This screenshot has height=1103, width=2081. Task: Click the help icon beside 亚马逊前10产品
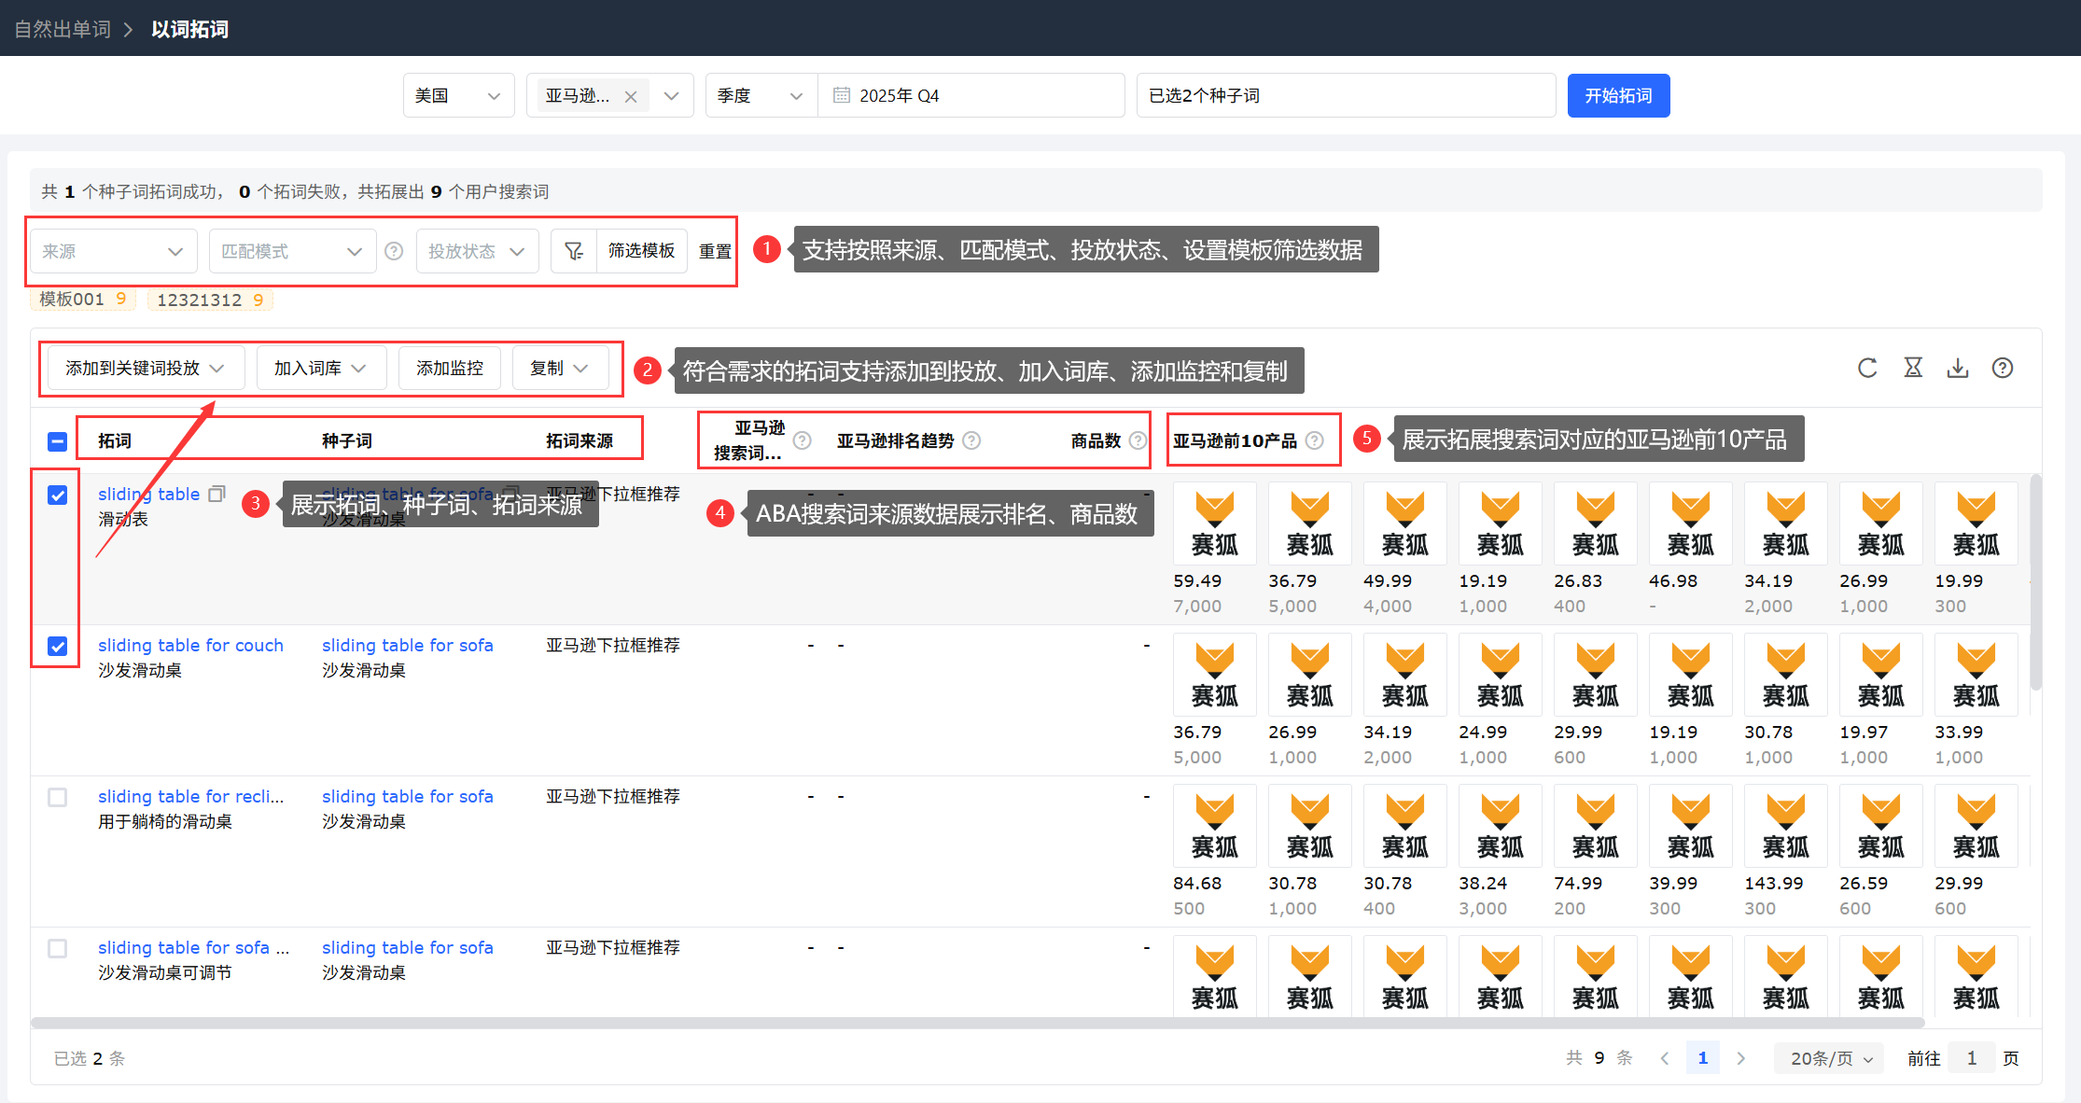coord(1314,440)
